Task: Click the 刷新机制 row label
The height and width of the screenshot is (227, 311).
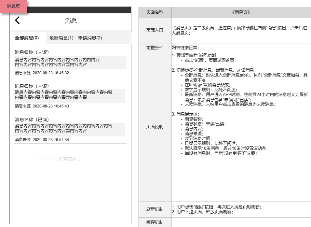Action: point(155,209)
